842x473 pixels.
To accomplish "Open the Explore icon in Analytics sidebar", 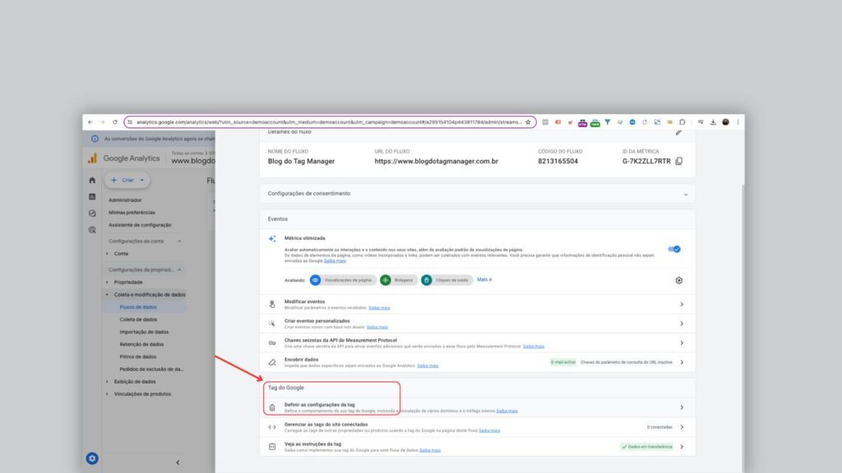I will [x=92, y=214].
